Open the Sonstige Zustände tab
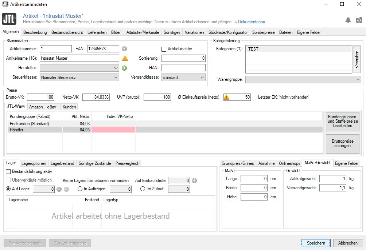The image size is (366, 250). (x=95, y=163)
